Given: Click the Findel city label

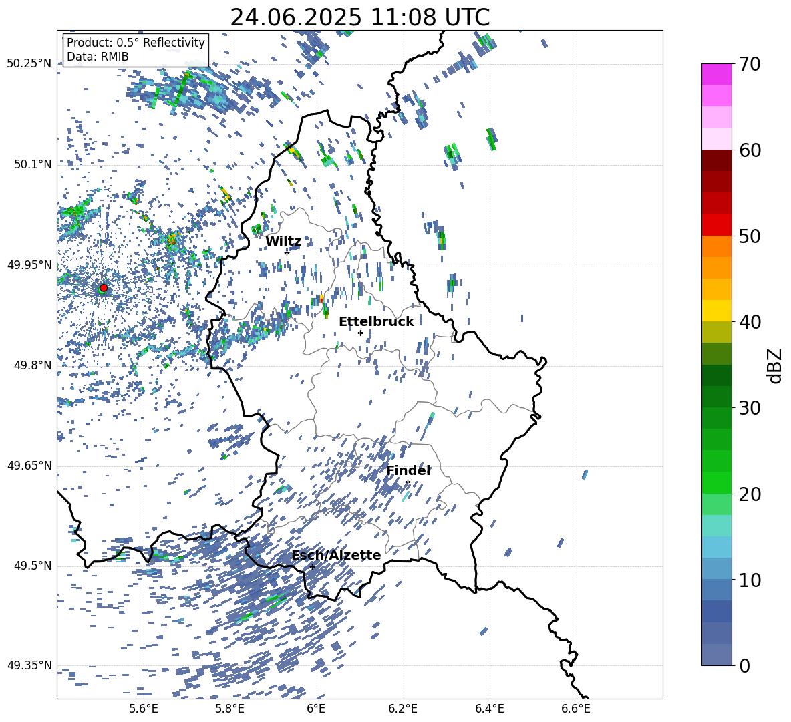Looking at the screenshot, I should (x=408, y=470).
